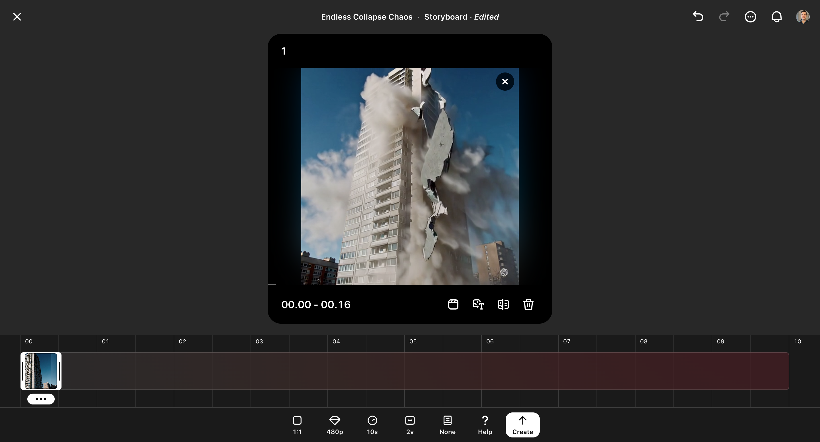Click the split card icon
820x442 pixels.
503,304
